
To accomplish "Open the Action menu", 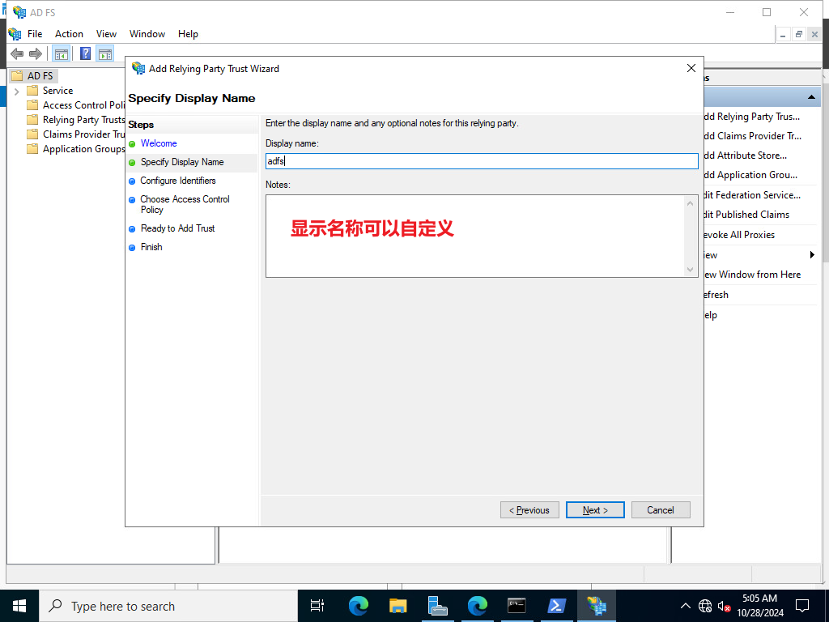I will coord(69,34).
